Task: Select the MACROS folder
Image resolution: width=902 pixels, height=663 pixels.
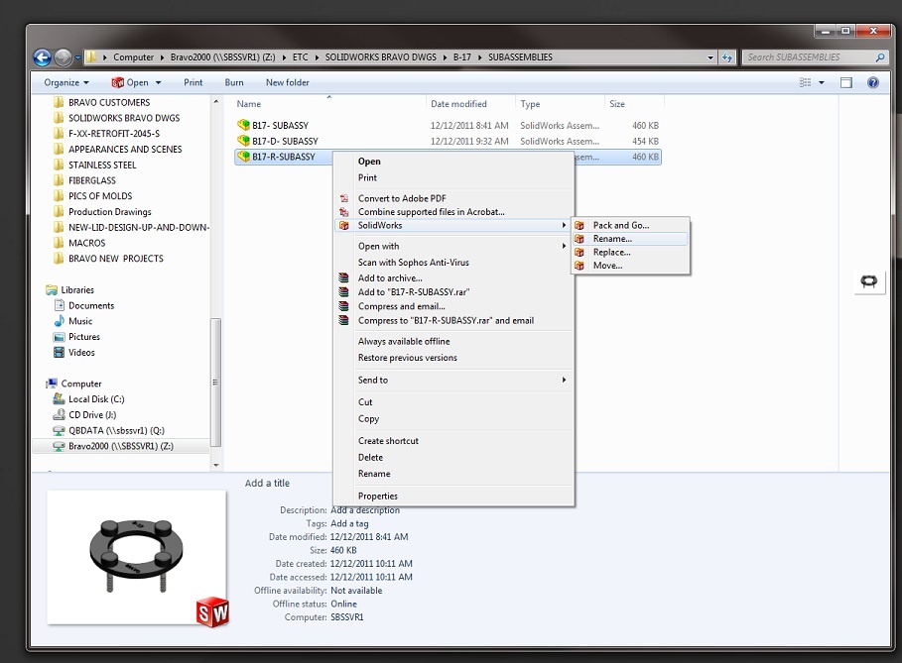Action: 87,243
